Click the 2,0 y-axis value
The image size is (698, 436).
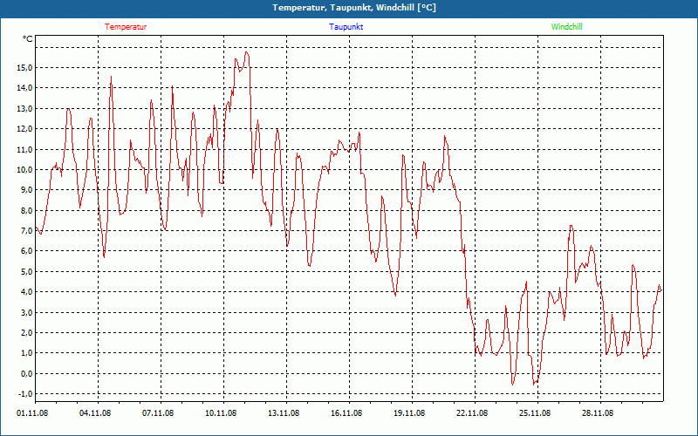pyautogui.click(x=26, y=333)
